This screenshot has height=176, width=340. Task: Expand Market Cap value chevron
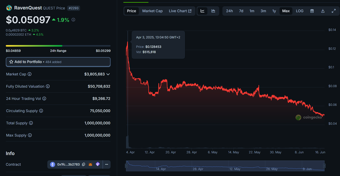(108, 74)
